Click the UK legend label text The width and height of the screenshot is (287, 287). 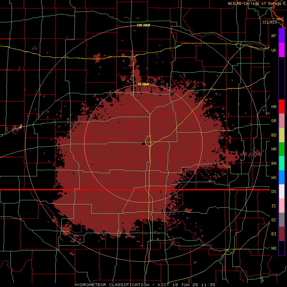point(274,50)
